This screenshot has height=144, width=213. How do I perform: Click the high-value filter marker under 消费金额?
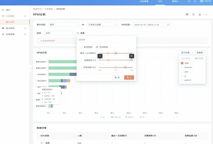[x=131, y=70]
